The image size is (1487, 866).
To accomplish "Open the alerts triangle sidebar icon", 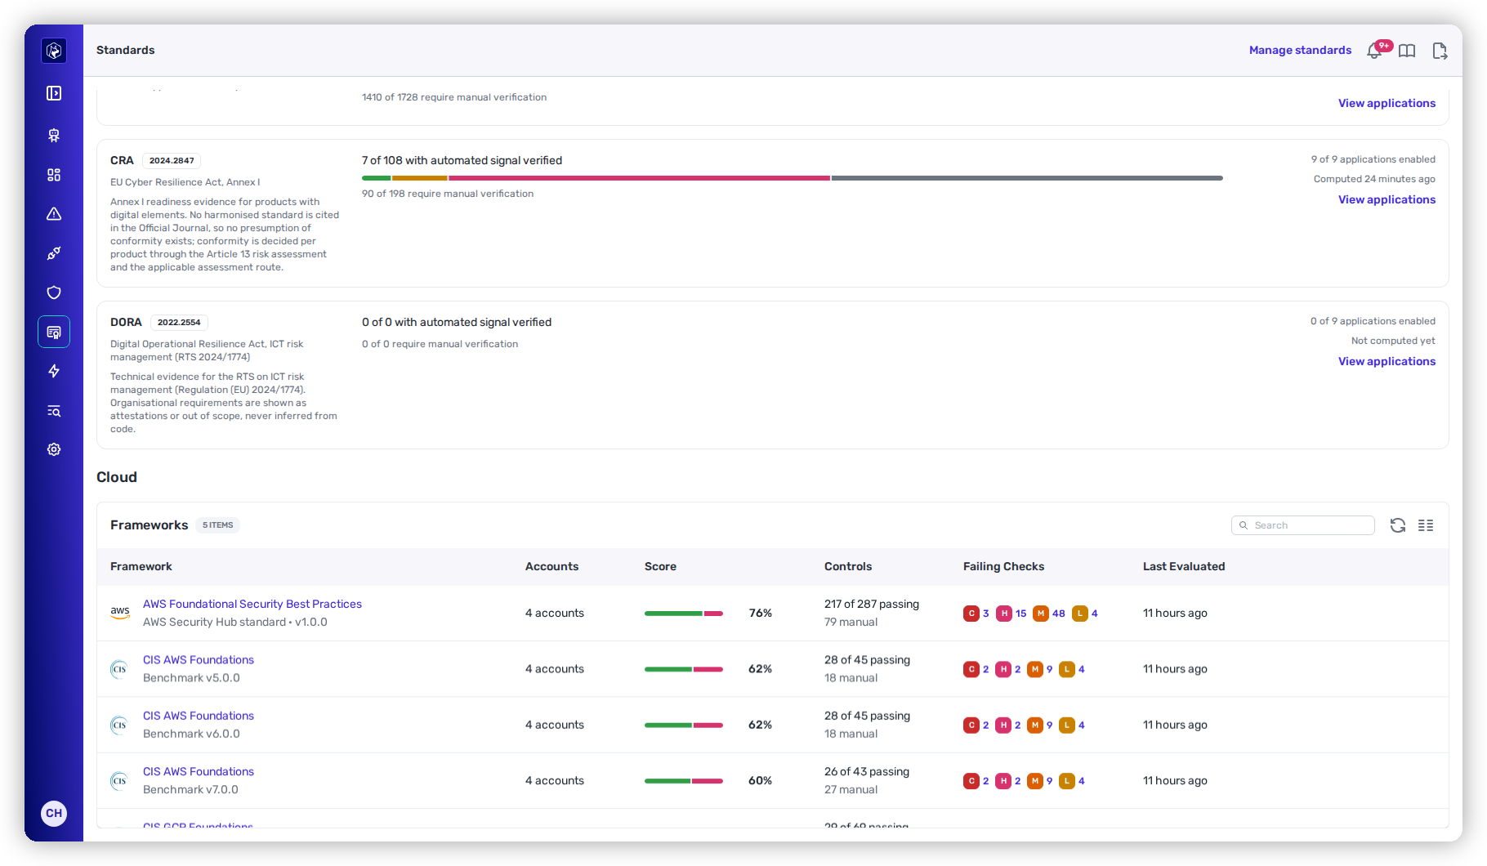I will click(x=54, y=214).
